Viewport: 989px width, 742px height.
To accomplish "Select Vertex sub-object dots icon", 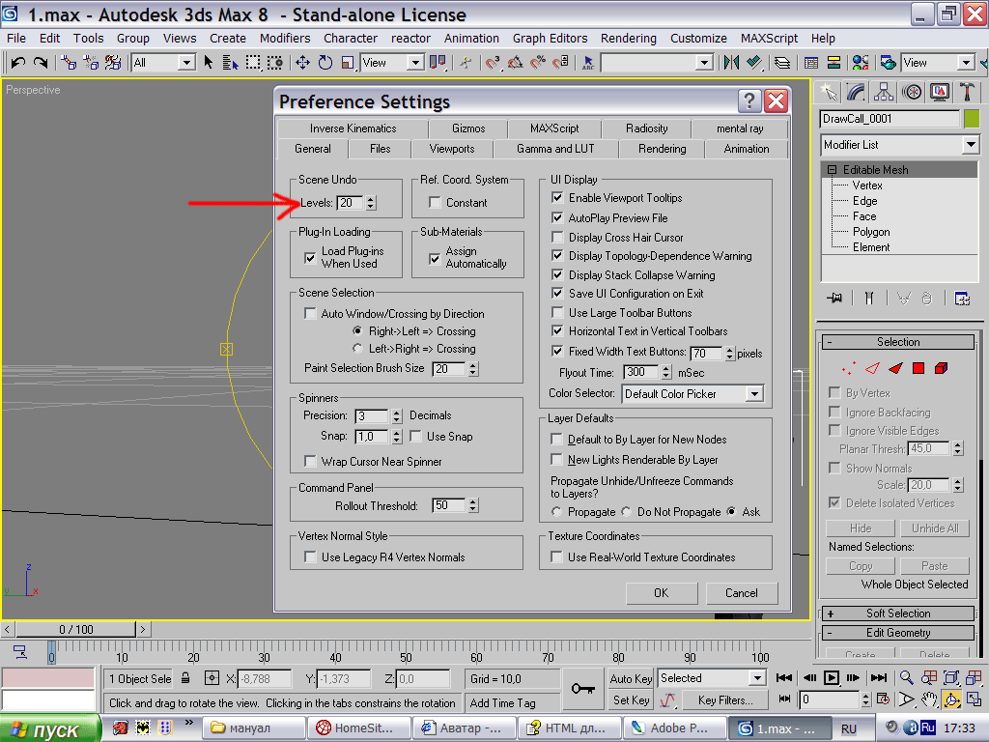I will point(849,368).
